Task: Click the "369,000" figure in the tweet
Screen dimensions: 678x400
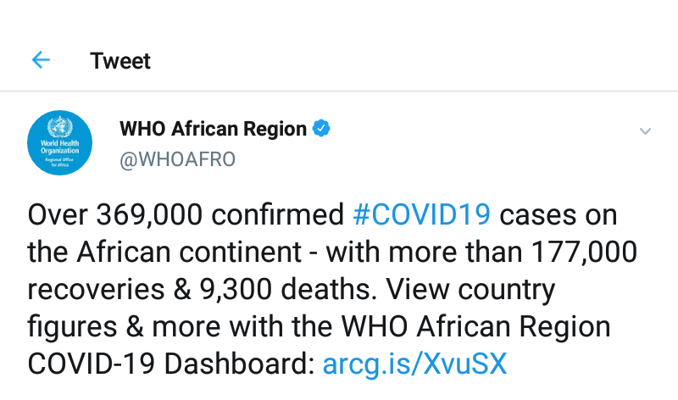Action: tap(149, 214)
